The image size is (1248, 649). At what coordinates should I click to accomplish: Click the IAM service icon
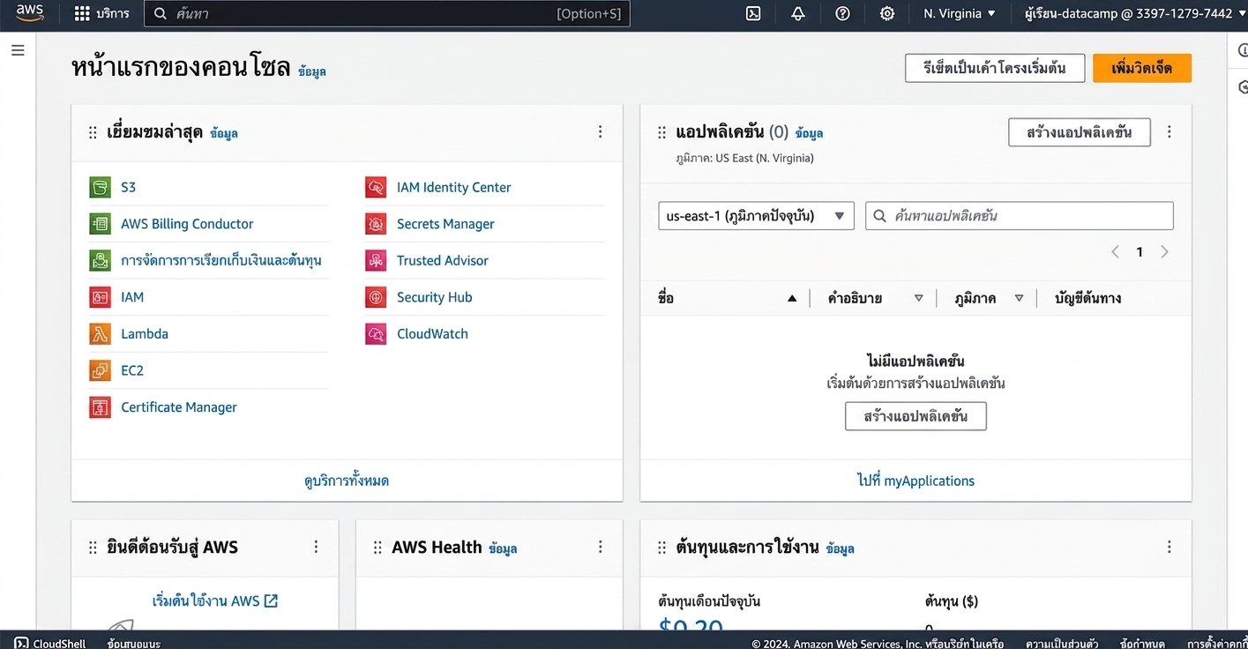click(x=100, y=297)
